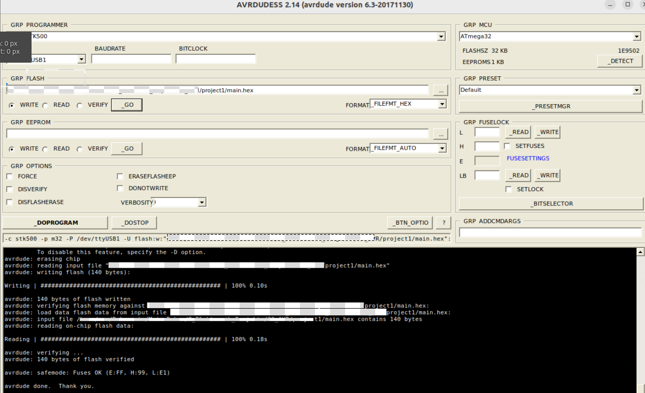Open the _PRESETMGR preset manager
This screenshot has height=393, width=645.
point(551,106)
